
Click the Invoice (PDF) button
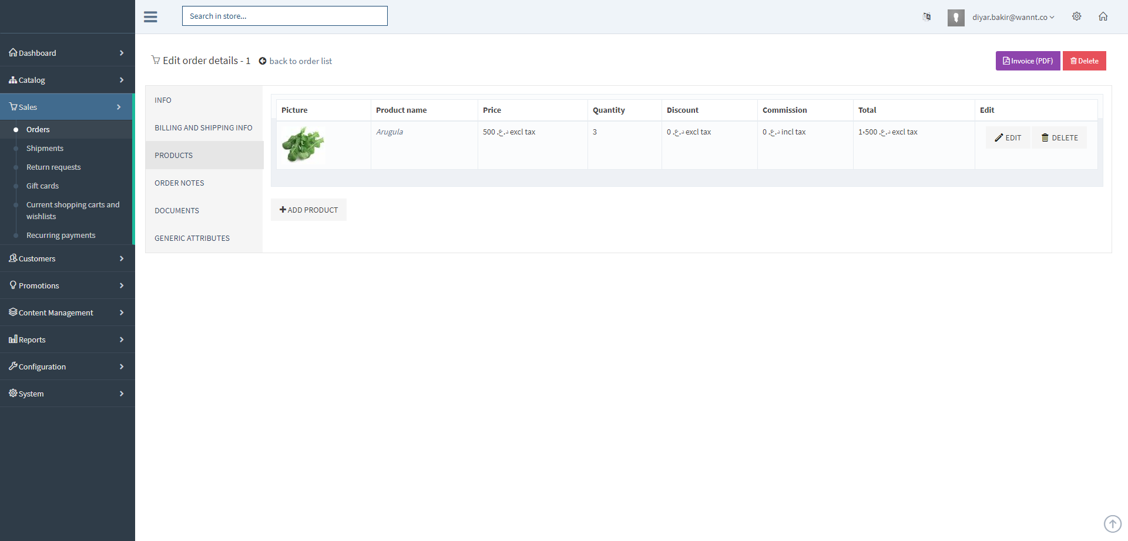click(1028, 61)
